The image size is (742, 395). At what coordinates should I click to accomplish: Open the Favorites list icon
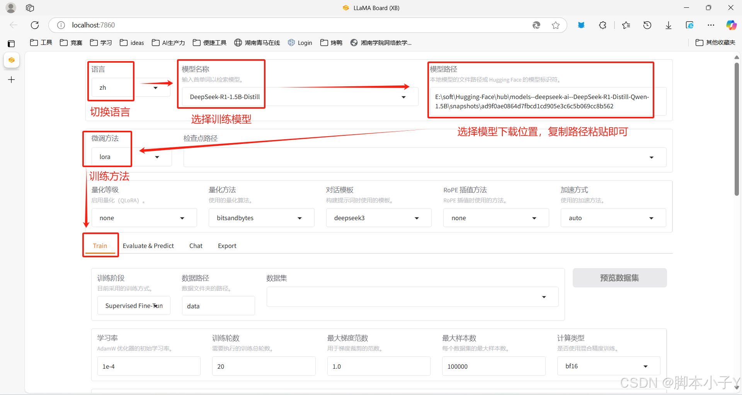(626, 25)
